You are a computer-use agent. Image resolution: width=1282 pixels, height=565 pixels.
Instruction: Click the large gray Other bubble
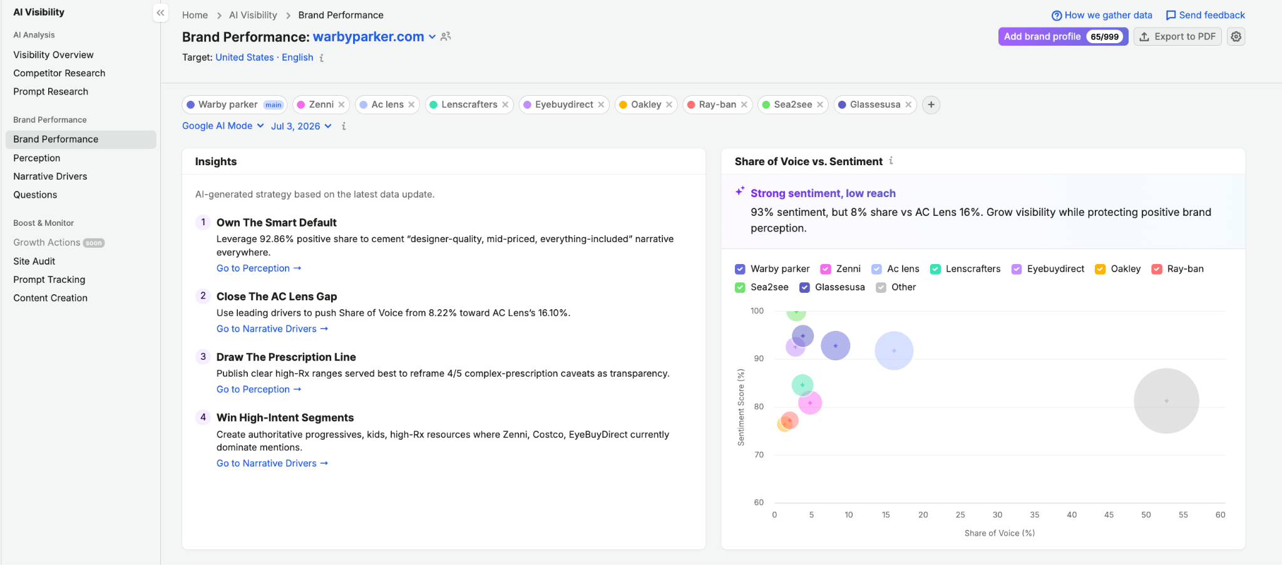[x=1166, y=401]
